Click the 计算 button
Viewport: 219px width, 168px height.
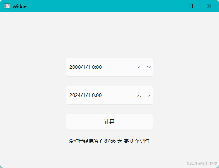[x=110, y=121]
